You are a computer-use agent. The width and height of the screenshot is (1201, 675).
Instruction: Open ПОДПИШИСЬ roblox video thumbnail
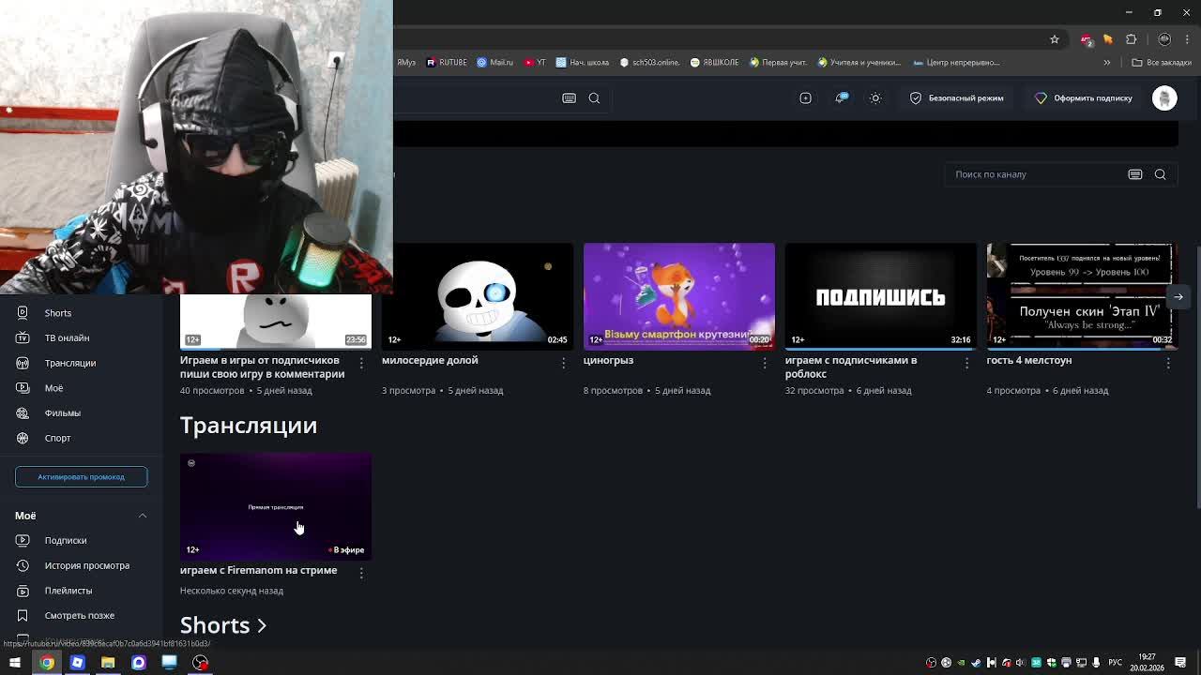point(881,296)
